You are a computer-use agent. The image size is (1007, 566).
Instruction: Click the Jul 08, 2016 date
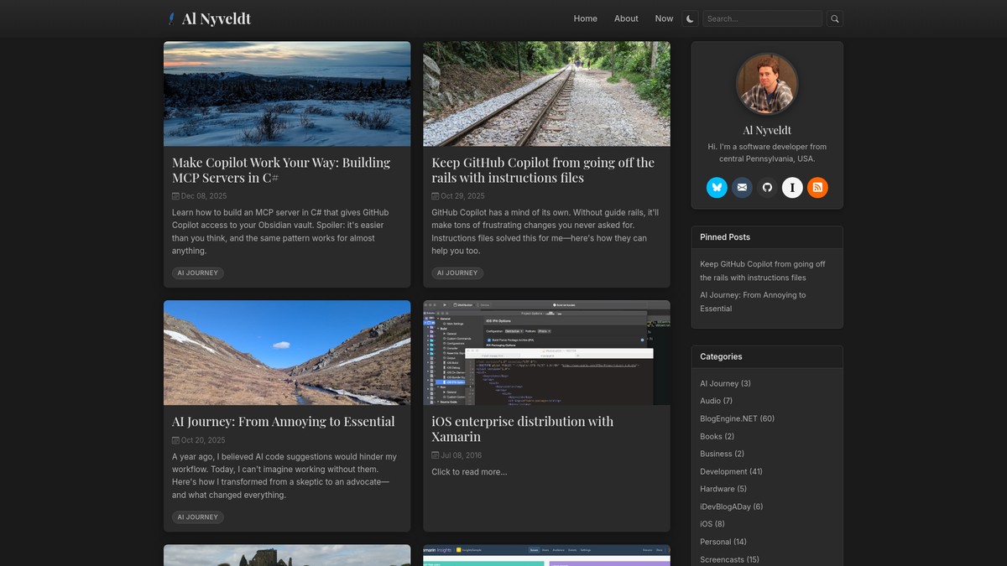(462, 455)
